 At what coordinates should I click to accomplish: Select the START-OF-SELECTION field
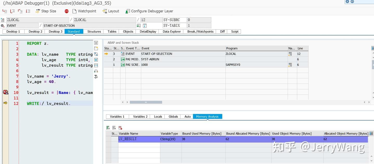(89, 26)
